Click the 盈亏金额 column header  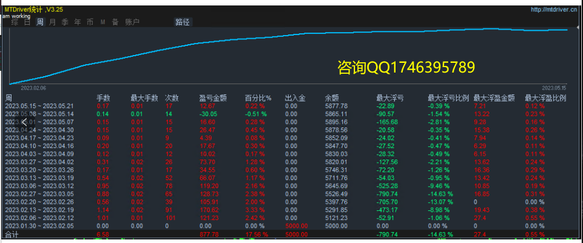[212, 98]
